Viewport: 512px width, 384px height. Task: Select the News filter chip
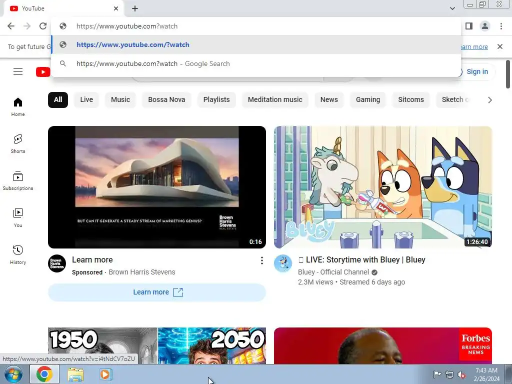tap(329, 99)
